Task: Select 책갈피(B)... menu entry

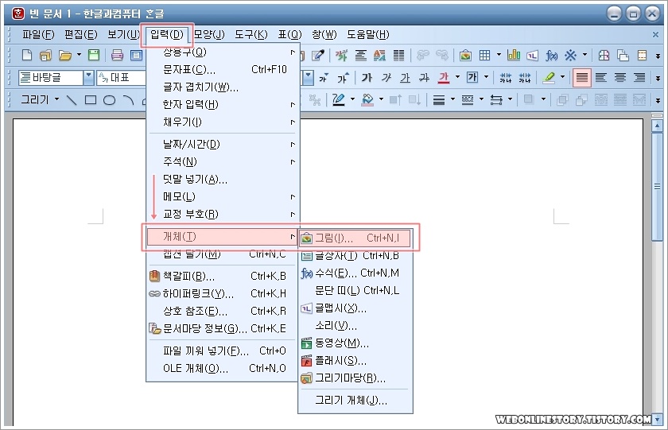Action: click(x=223, y=277)
